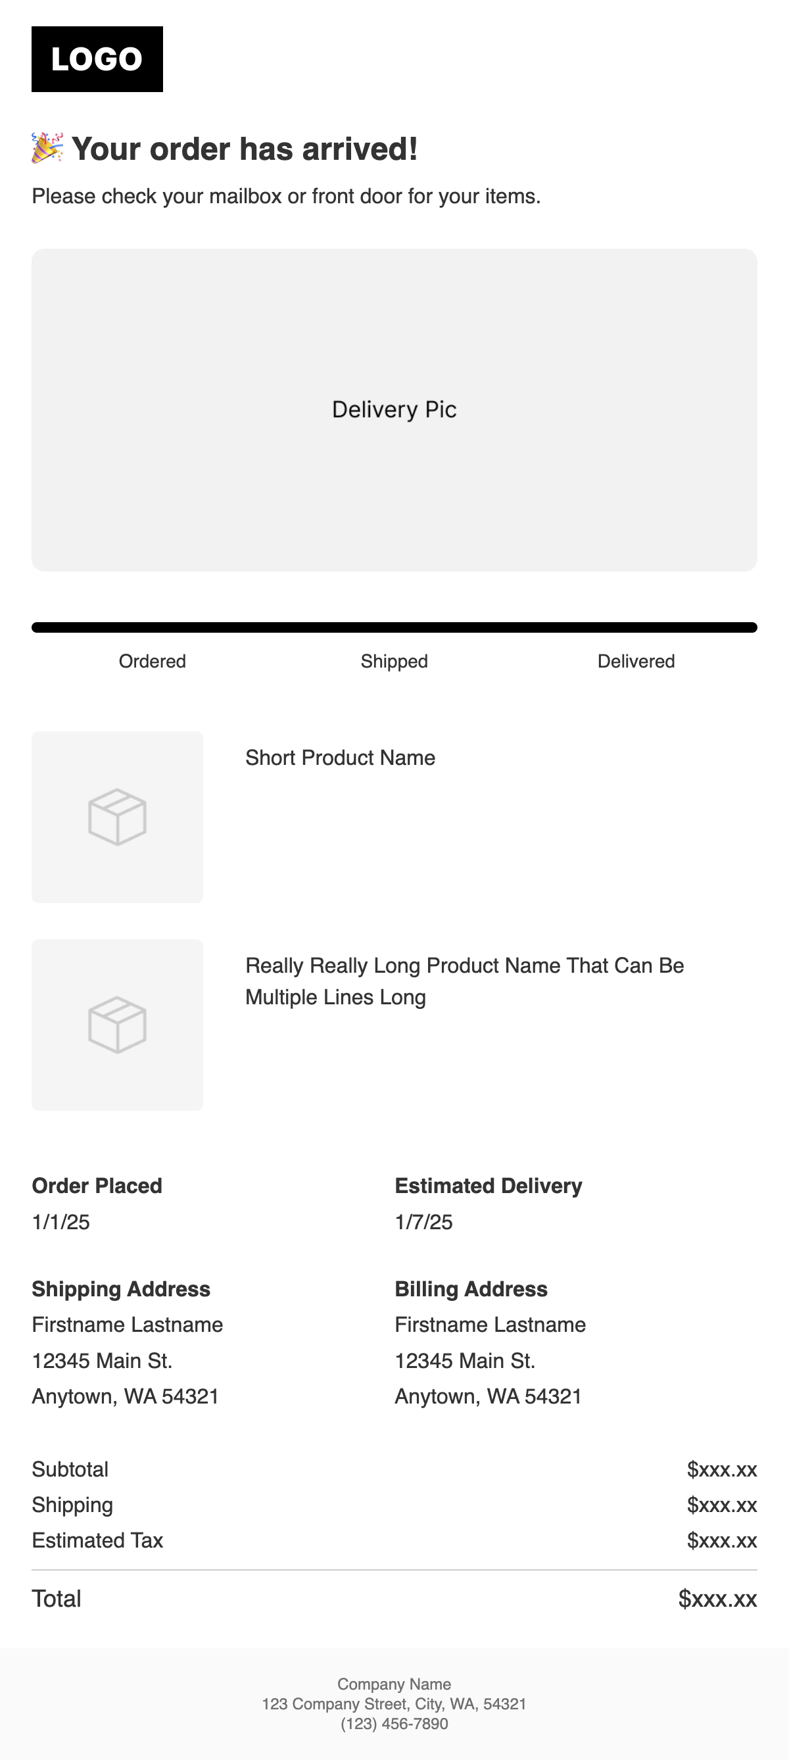Click the box icon beside Short Product Name
This screenshot has height=1760, width=789.
tap(118, 817)
